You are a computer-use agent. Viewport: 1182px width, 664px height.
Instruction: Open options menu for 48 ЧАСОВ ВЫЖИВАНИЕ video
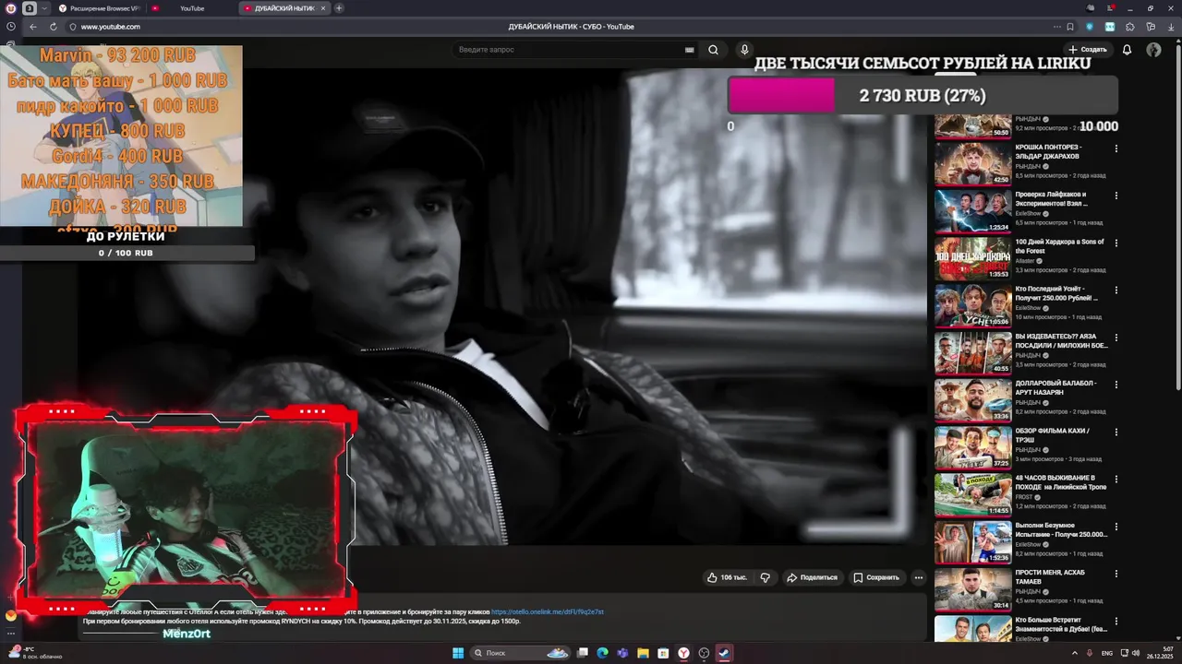[x=1116, y=479]
